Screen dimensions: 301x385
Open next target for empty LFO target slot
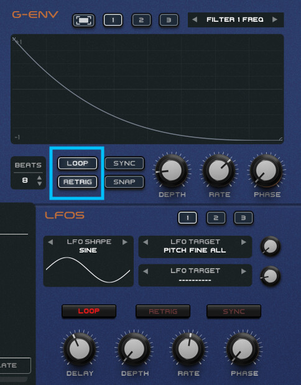244,271
